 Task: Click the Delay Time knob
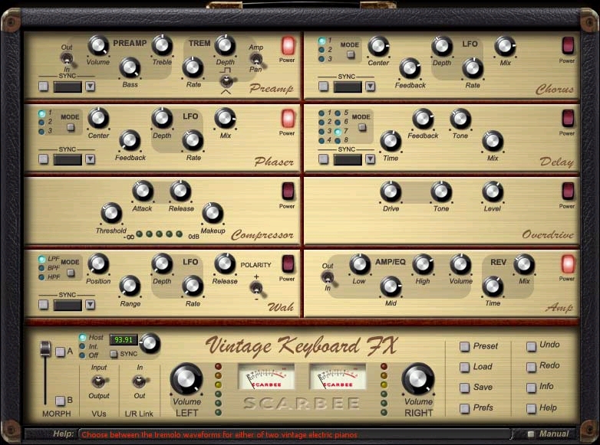point(391,141)
